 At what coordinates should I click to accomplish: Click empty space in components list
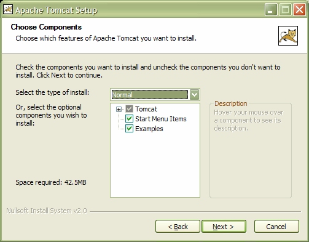pos(155,164)
